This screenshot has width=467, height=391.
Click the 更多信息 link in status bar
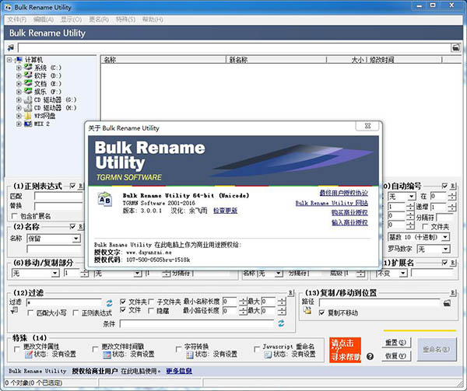(x=179, y=371)
